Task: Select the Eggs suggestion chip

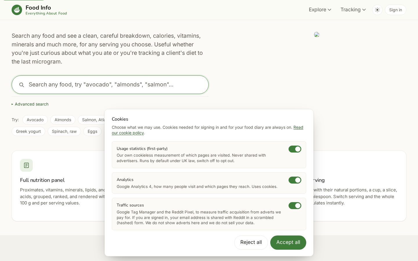Action: [x=92, y=131]
